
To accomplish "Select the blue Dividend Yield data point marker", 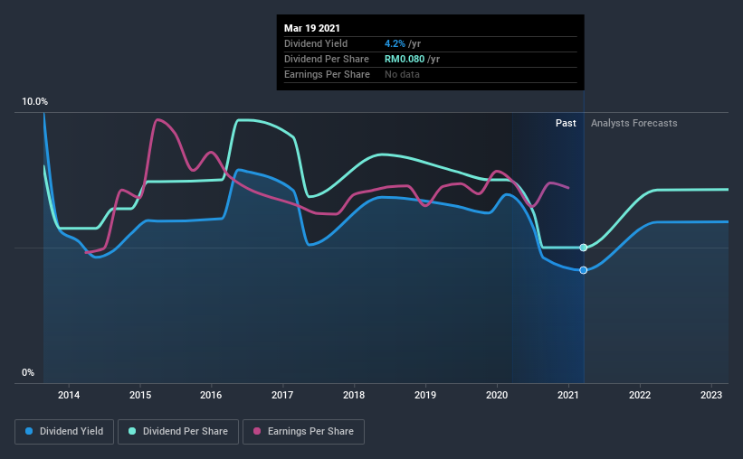I will coord(584,270).
